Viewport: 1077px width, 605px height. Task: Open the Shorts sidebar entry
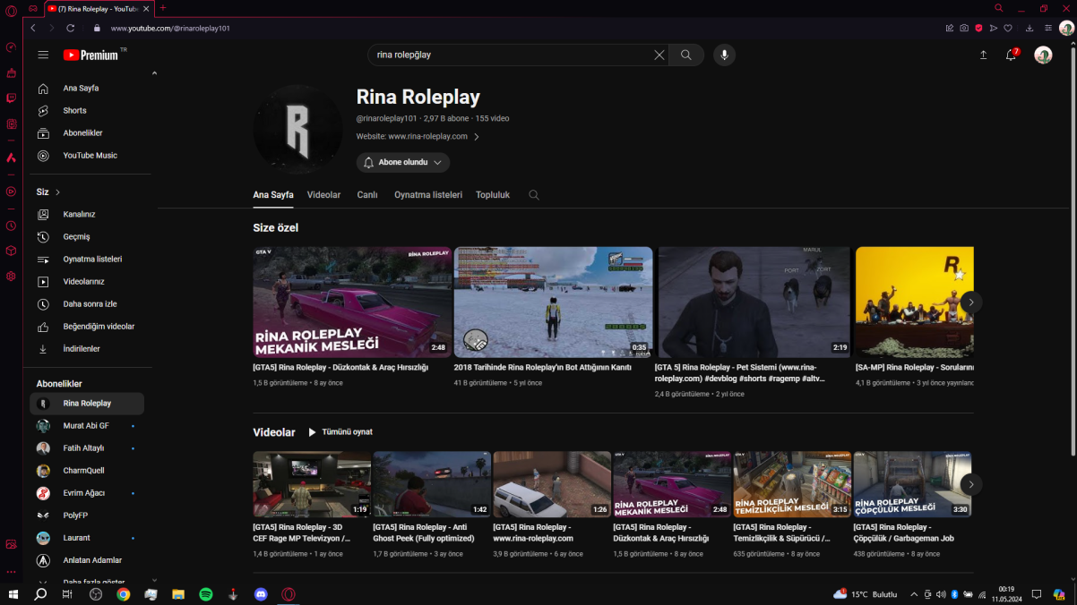(x=88, y=111)
